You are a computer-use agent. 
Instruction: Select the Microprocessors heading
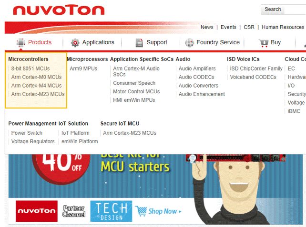tap(87, 59)
